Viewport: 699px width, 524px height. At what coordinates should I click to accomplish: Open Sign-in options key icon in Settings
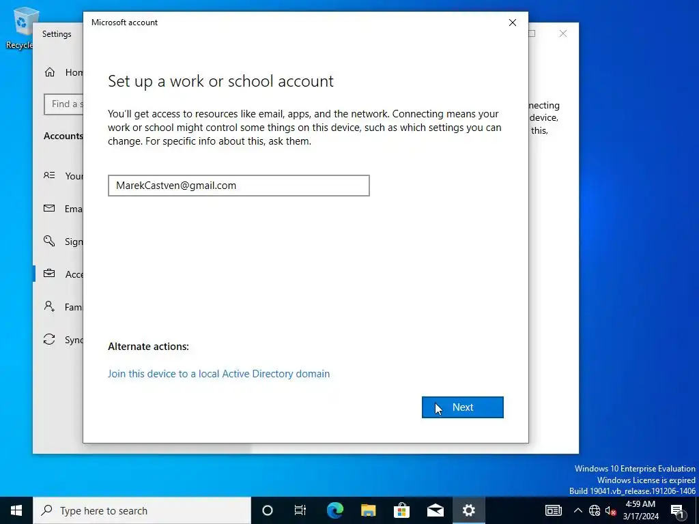pos(49,241)
